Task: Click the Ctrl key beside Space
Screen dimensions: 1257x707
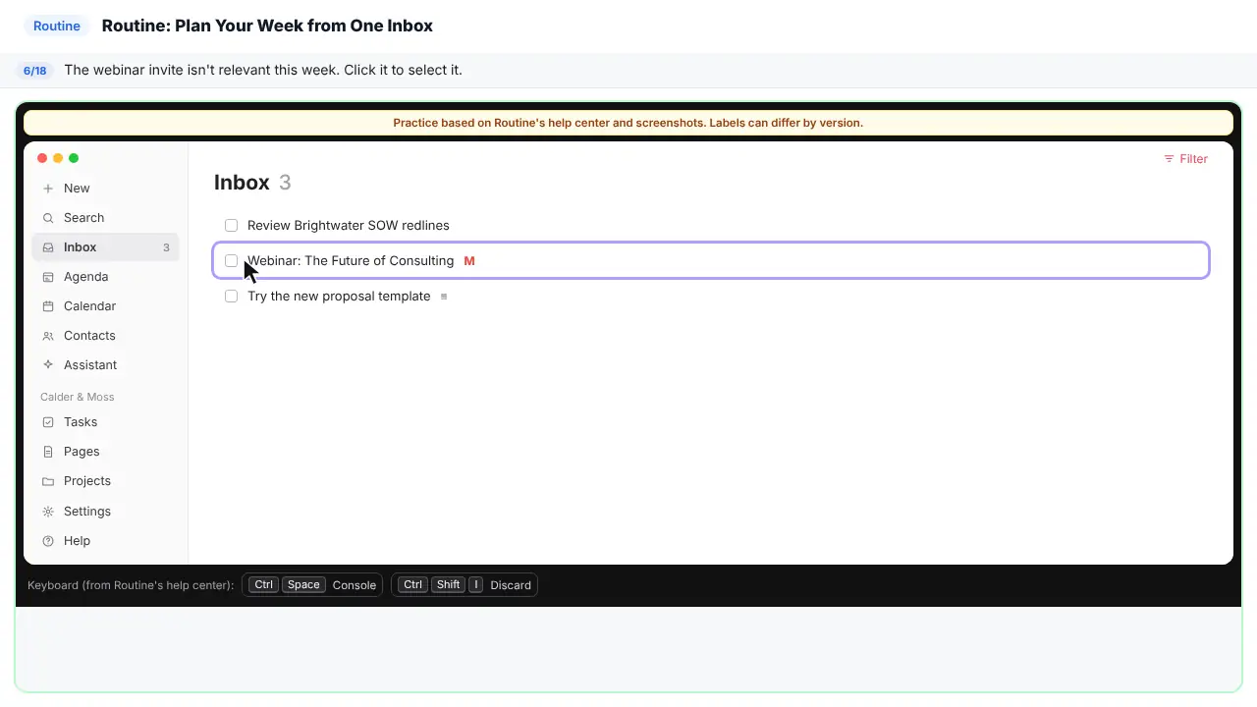Action: [263, 585]
